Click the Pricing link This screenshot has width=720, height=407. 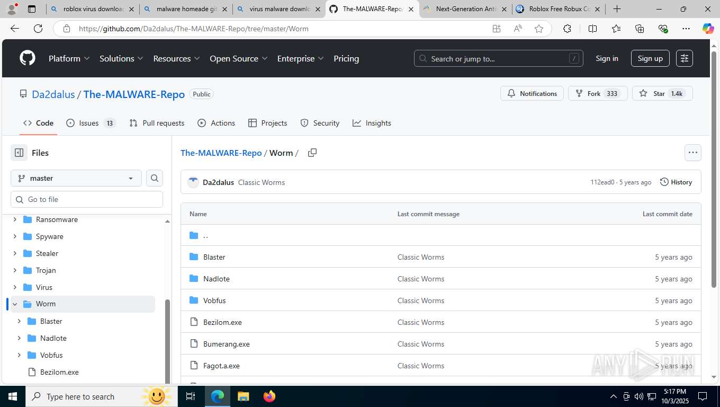[x=346, y=58]
